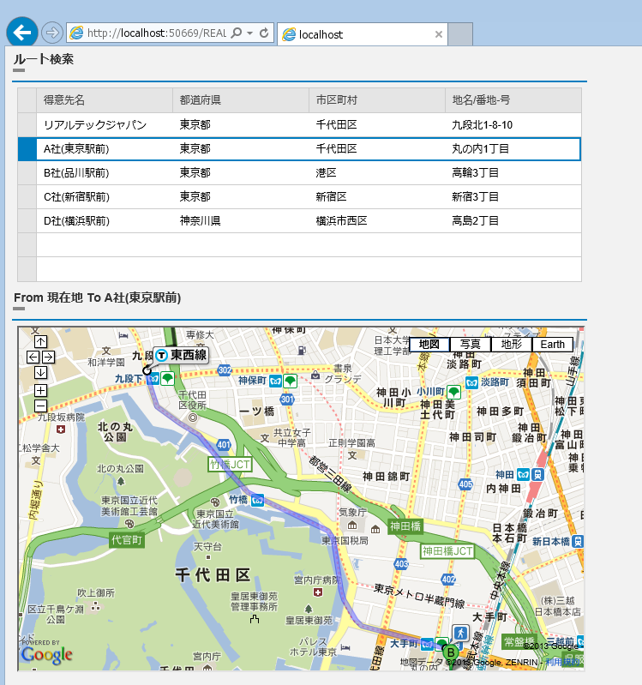
Task: Switch map to 地図 view
Action: tap(429, 345)
